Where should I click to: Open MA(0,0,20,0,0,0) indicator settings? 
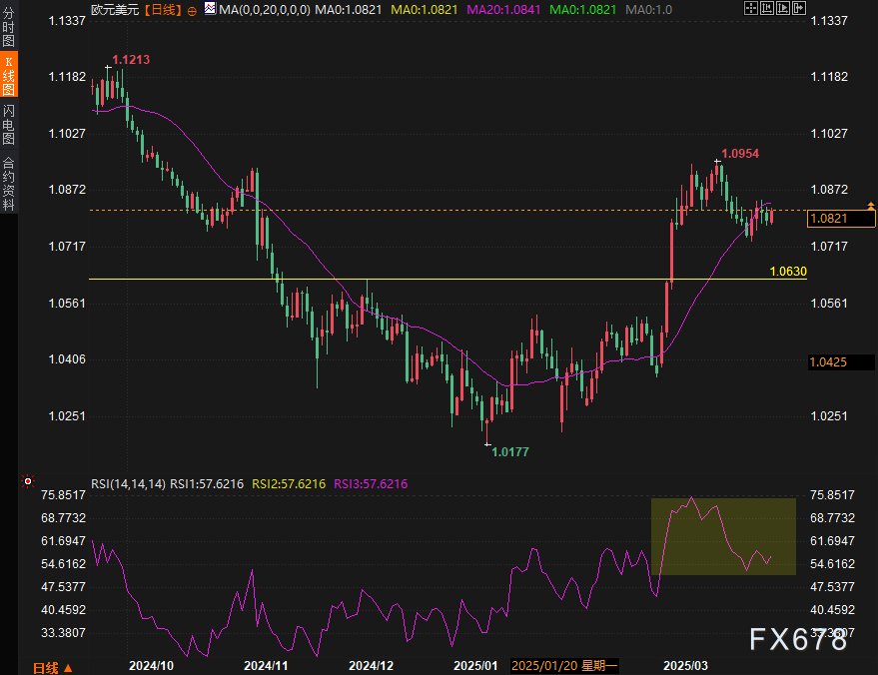click(x=264, y=9)
